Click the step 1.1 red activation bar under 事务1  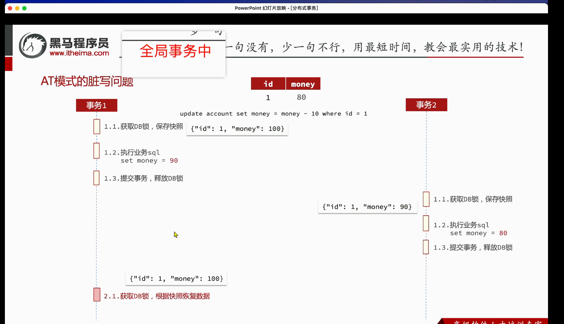pyautogui.click(x=96, y=127)
